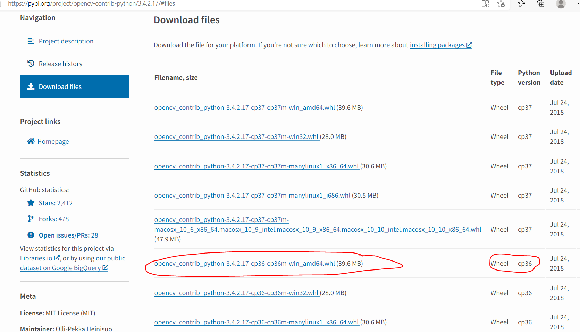Screen dimensions: 580x332
Task: Click the download arrow icon in sidebar
Action: pyautogui.click(x=31, y=86)
